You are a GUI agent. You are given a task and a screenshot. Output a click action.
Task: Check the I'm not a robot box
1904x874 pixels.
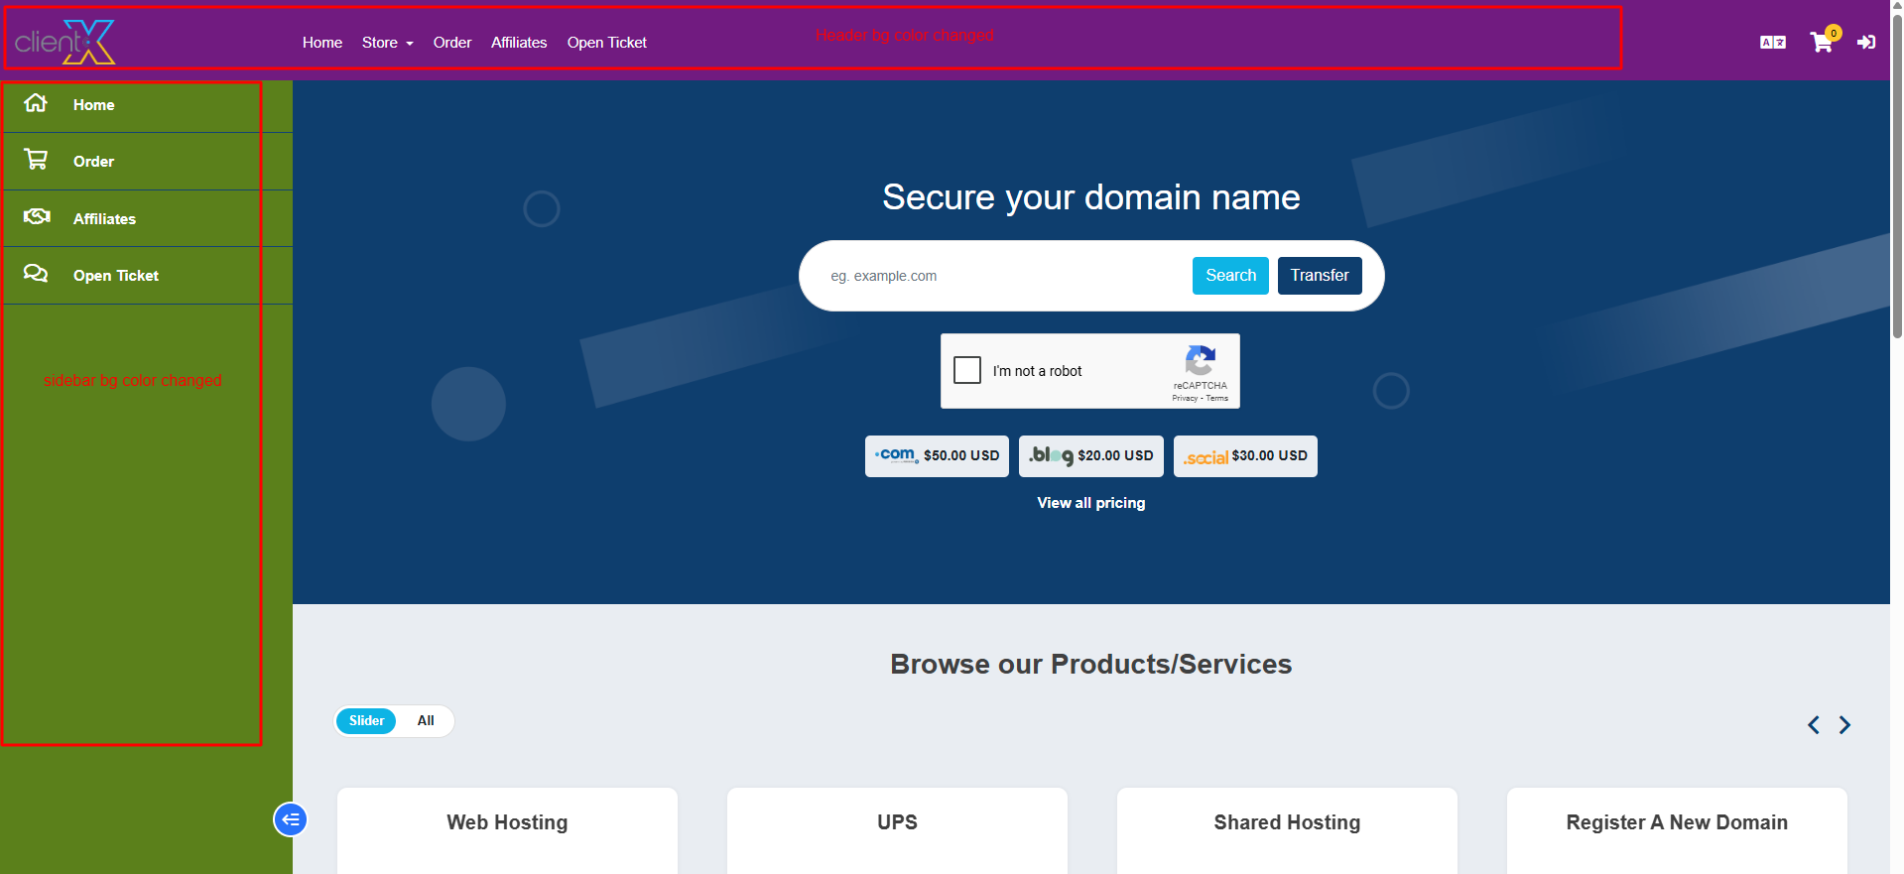(x=967, y=370)
